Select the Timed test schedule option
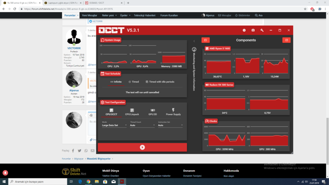Screen dimensions: 329x185 [134, 82]
